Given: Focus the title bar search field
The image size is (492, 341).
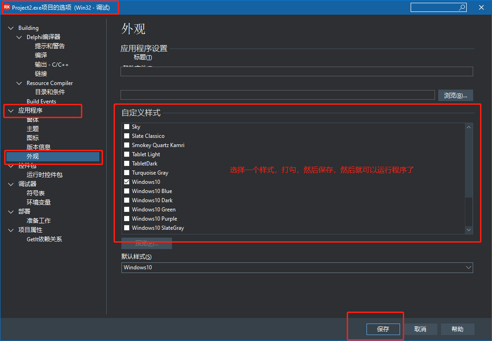Looking at the screenshot, I should point(438,7).
